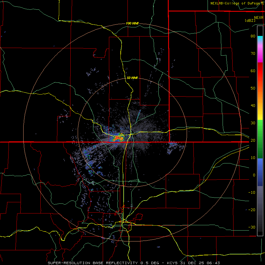The width and height of the screenshot is (265, 265).
Task: Click the Super-Resolution Base Reflectivity caption text
Action: (x=103, y=263)
